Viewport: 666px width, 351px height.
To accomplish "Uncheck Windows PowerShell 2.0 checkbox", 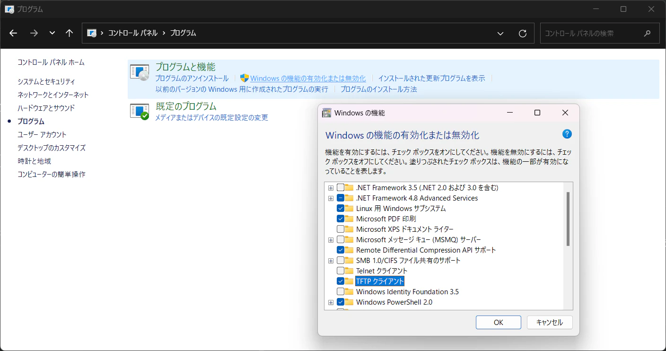I will click(x=341, y=302).
